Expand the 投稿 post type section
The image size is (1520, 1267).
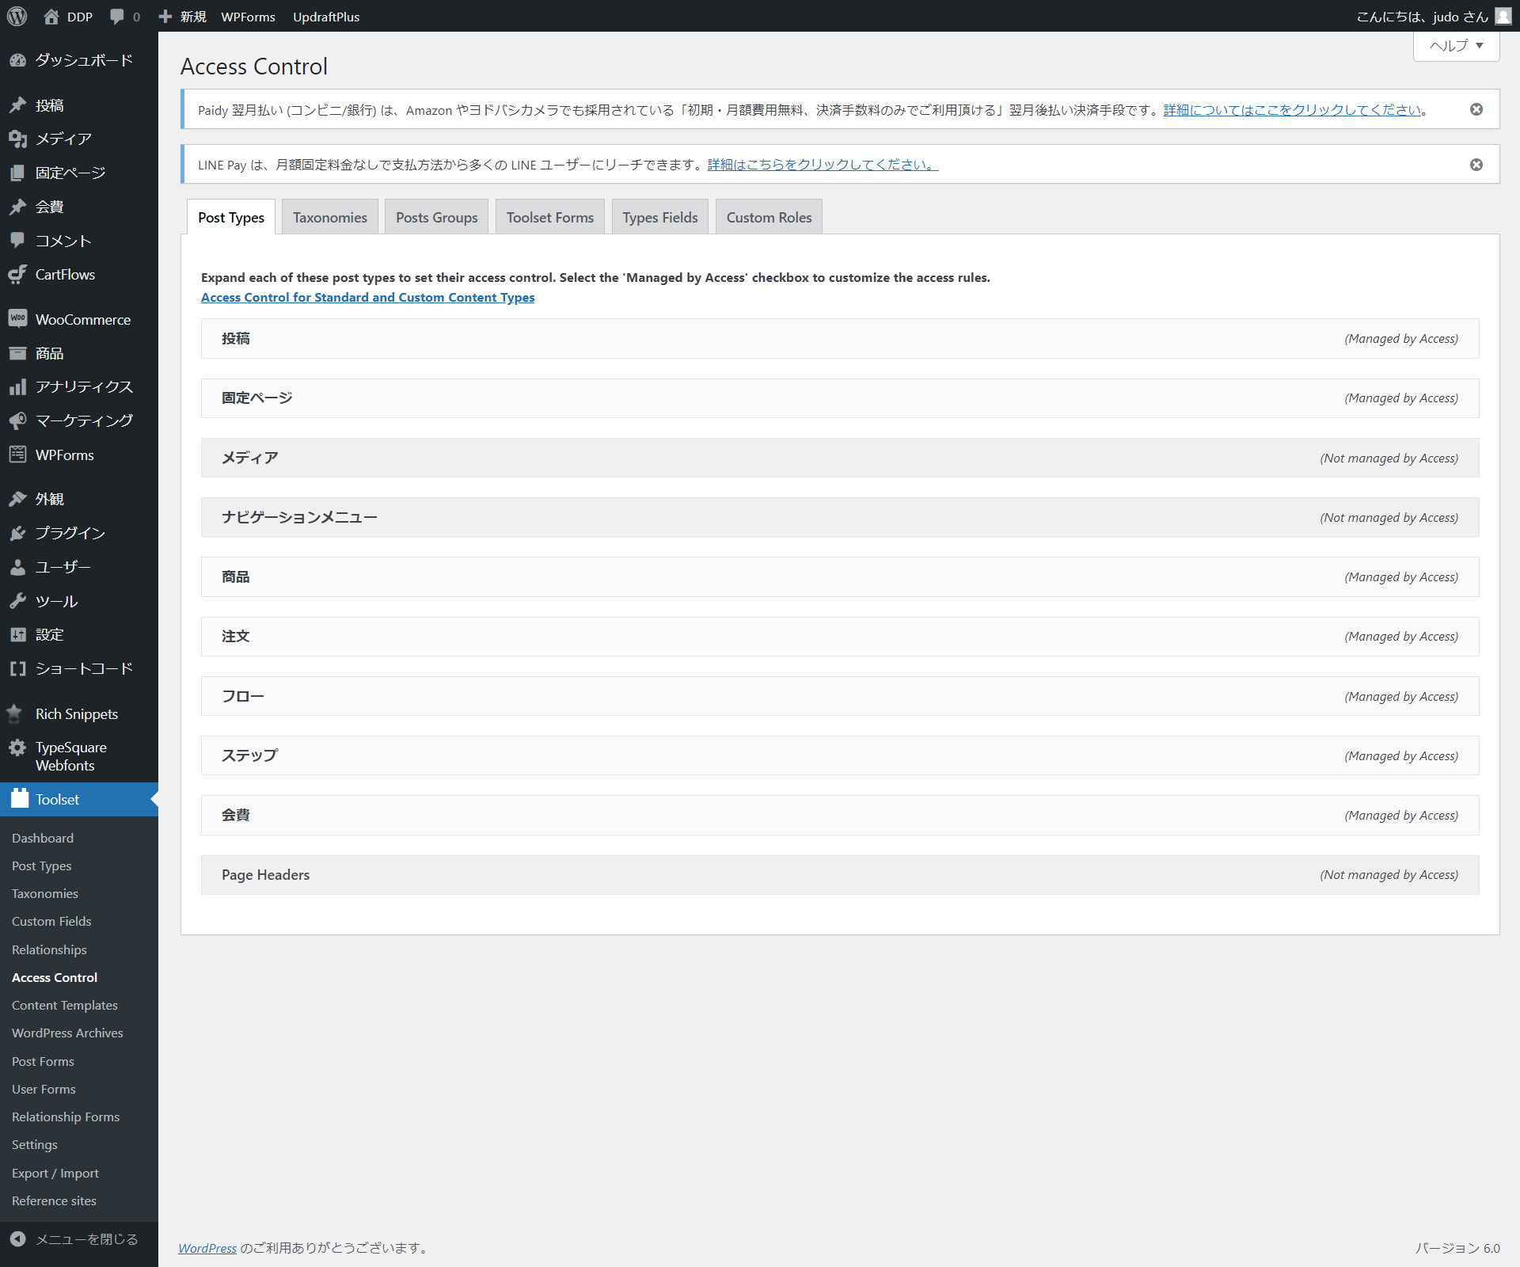840,339
